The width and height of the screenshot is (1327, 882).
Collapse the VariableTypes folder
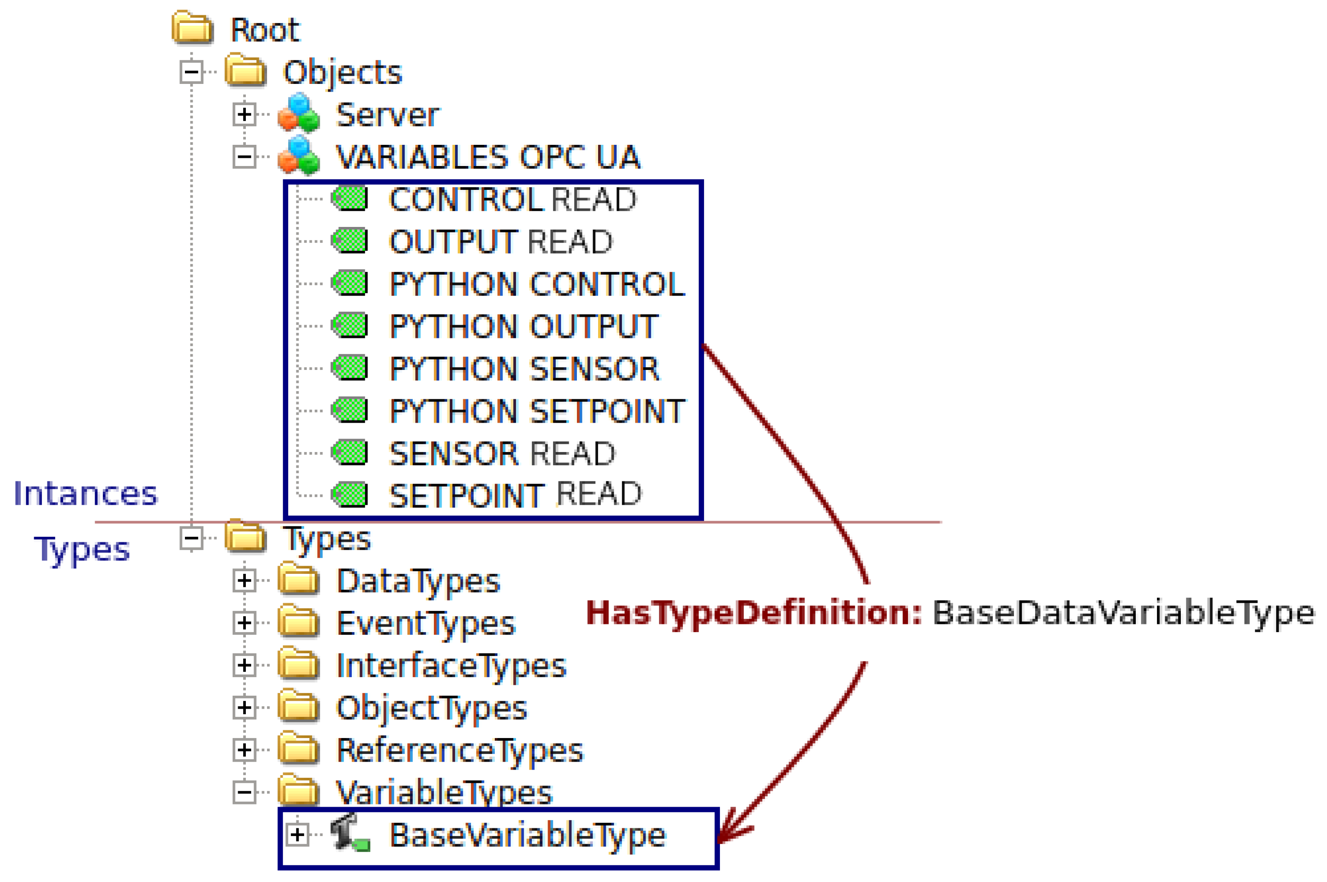pos(244,793)
